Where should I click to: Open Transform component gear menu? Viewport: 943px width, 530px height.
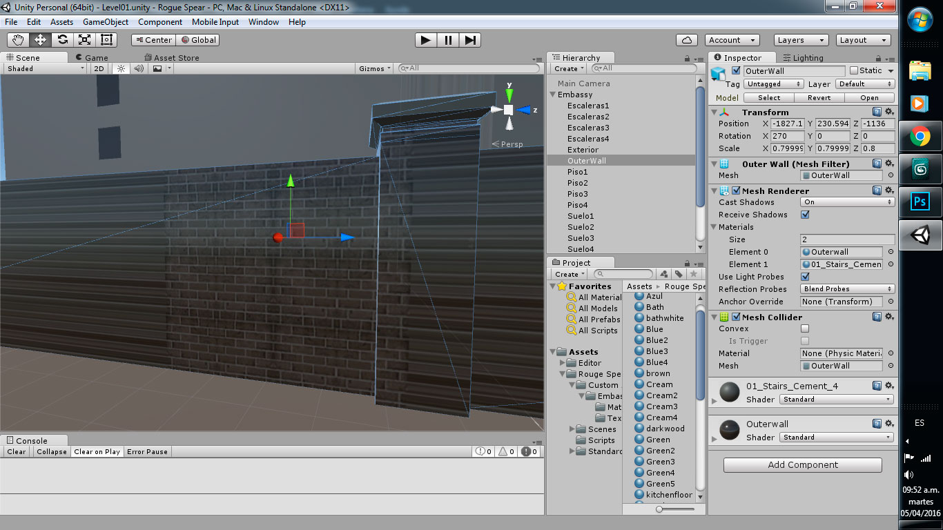(x=889, y=112)
